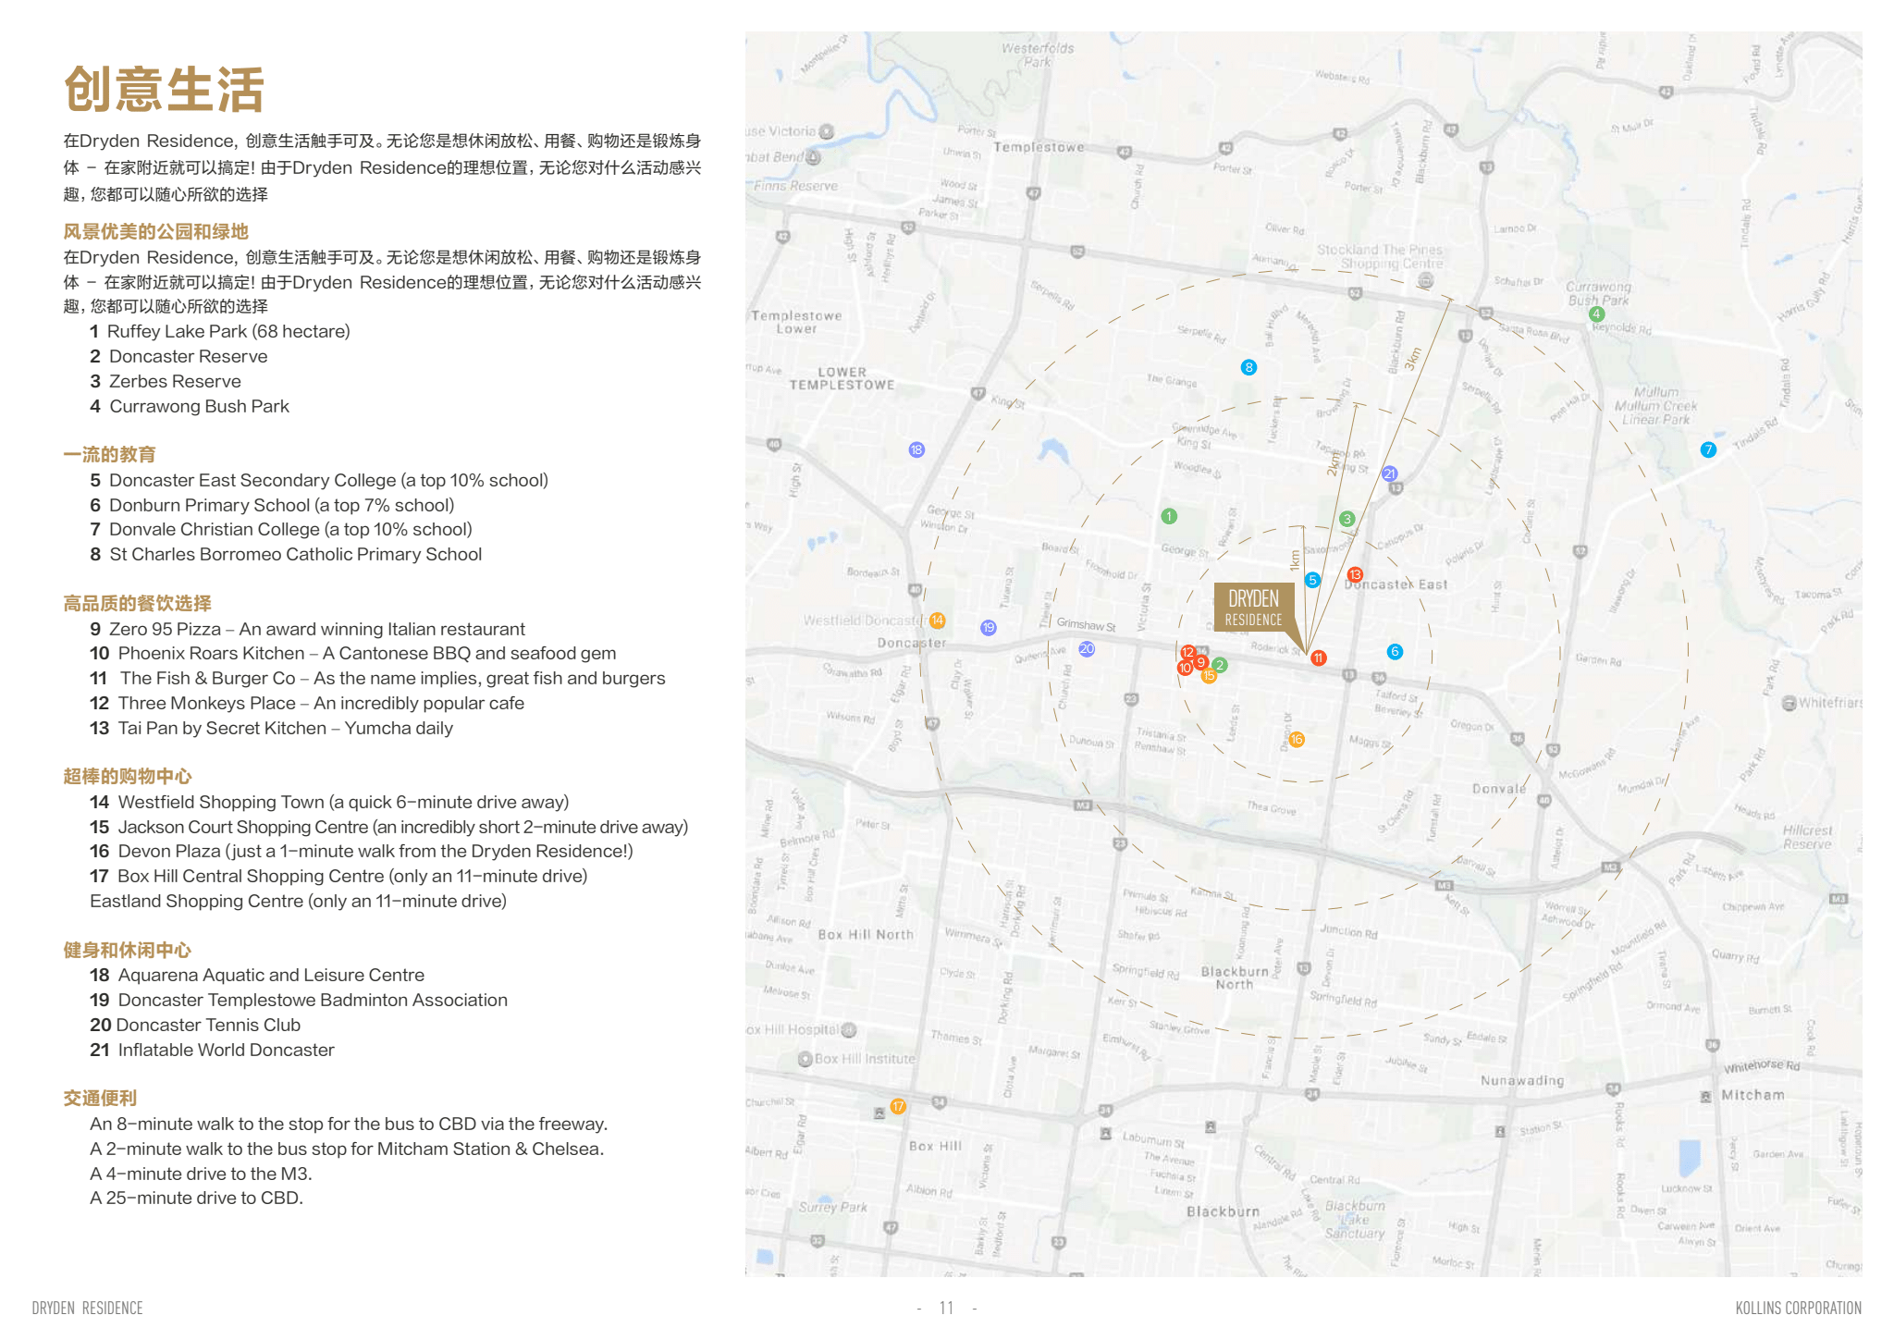Viewport: 1894px width, 1340px height.
Task: Select orange marker 14 near Westfield Doncaster
Action: point(937,621)
